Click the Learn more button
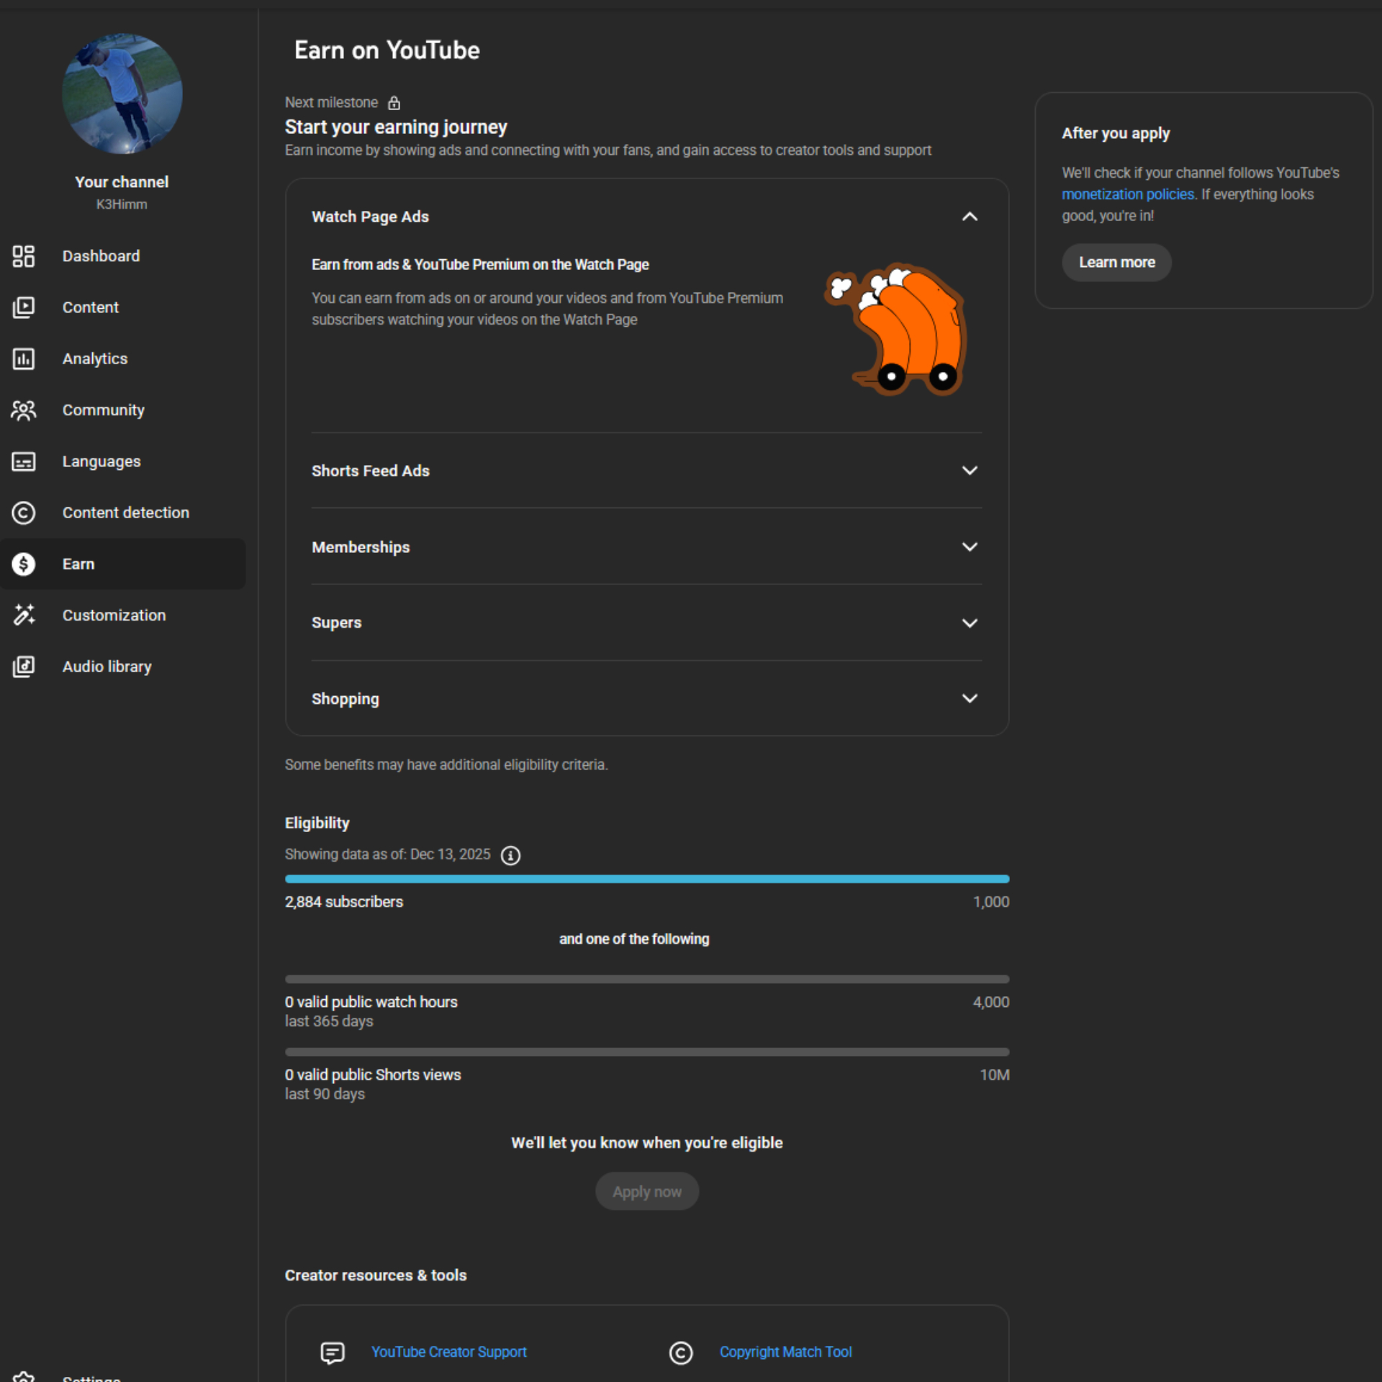Viewport: 1382px width, 1382px height. tap(1116, 263)
